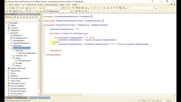Image resolution: width=181 pixels, height=102 pixels.
Task: Click the magnifier search icon
Action: 43,8
